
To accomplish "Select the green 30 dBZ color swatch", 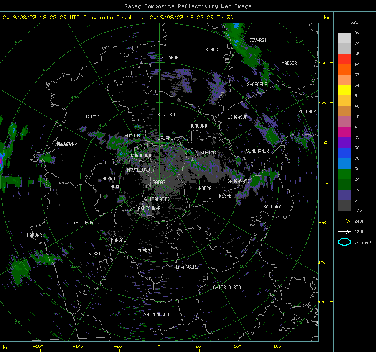I will (344, 174).
